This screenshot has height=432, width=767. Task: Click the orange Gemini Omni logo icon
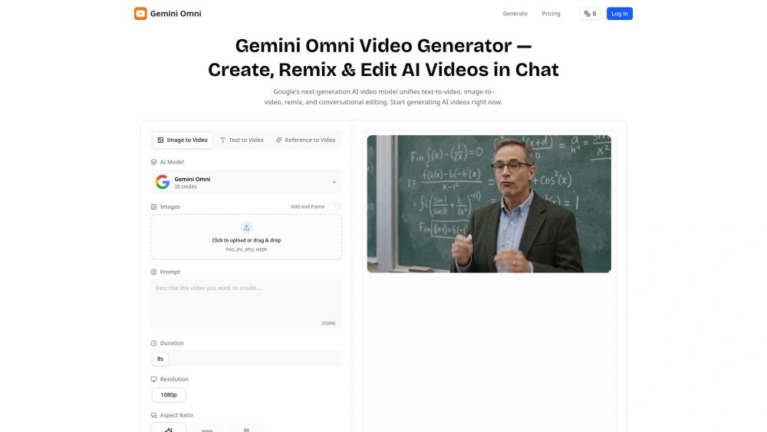140,14
